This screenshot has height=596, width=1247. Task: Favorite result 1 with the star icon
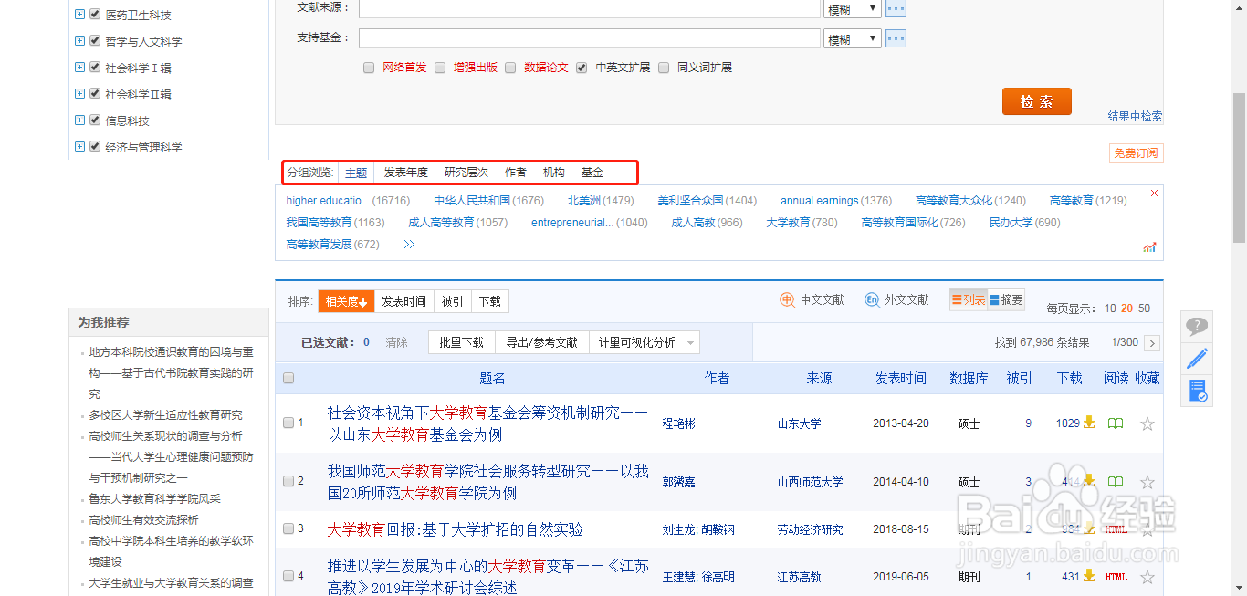(x=1147, y=423)
